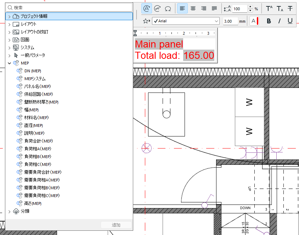Open the Arial font dropdown
The image size is (299, 235).
pos(186,21)
